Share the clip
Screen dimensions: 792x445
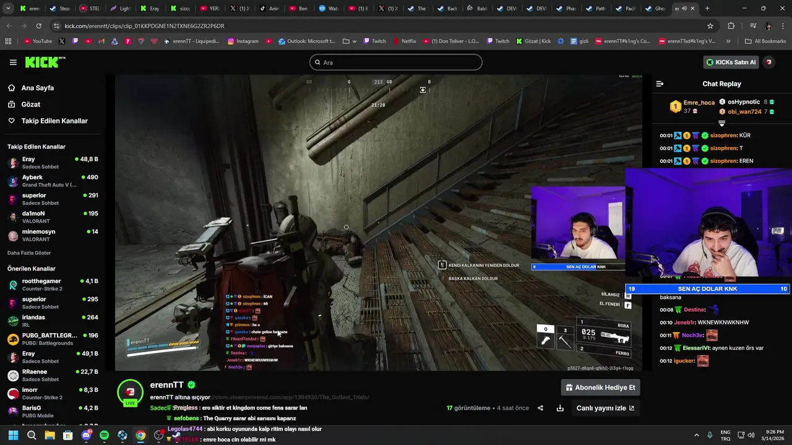(540, 408)
